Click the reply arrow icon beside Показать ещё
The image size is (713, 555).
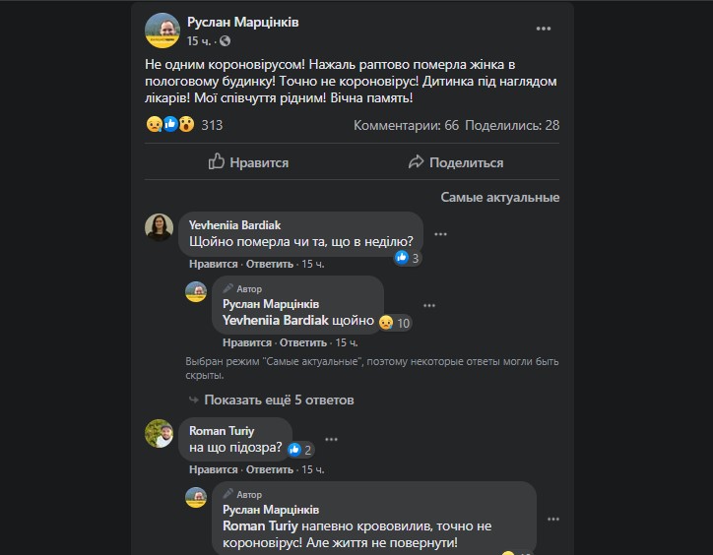point(193,401)
